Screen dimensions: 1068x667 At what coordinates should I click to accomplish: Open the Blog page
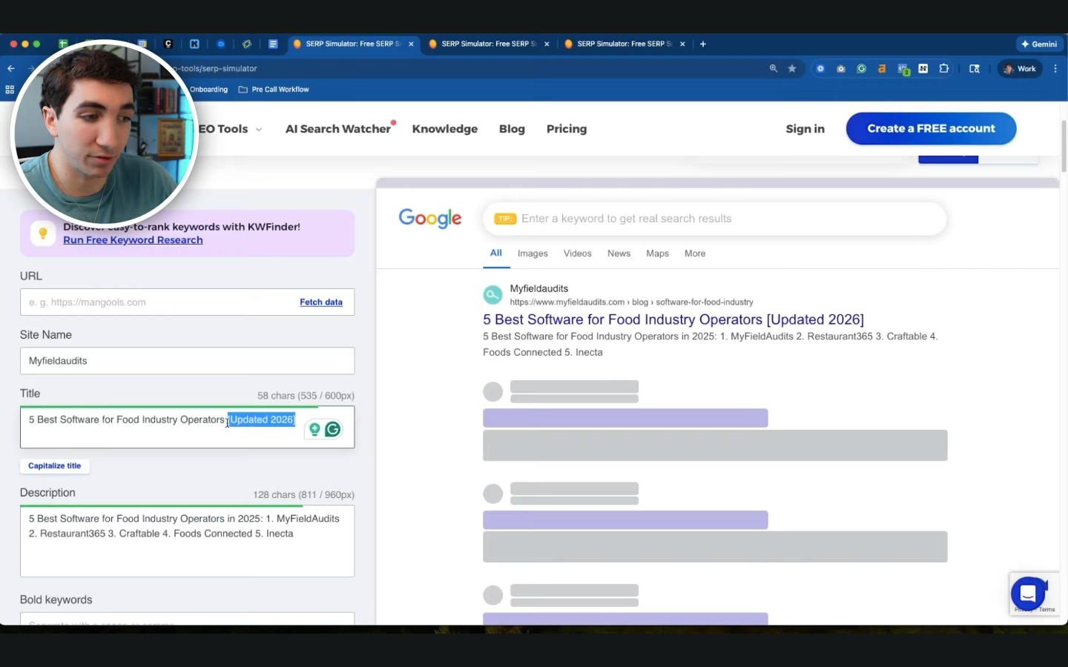tap(512, 129)
